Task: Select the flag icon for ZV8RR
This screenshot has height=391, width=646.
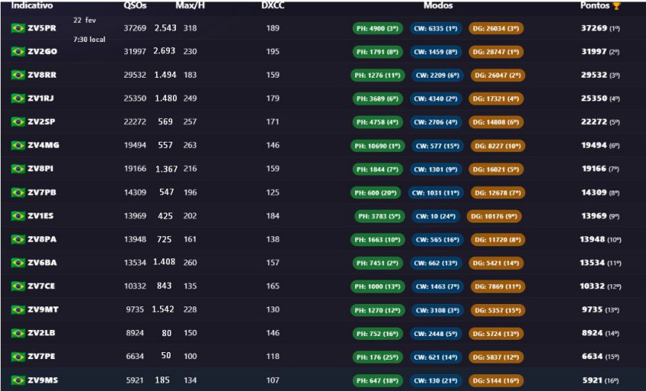Action: click(18, 75)
